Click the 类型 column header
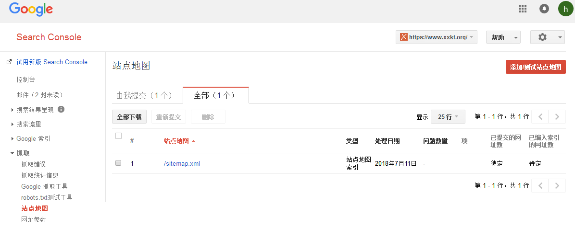 click(x=352, y=141)
